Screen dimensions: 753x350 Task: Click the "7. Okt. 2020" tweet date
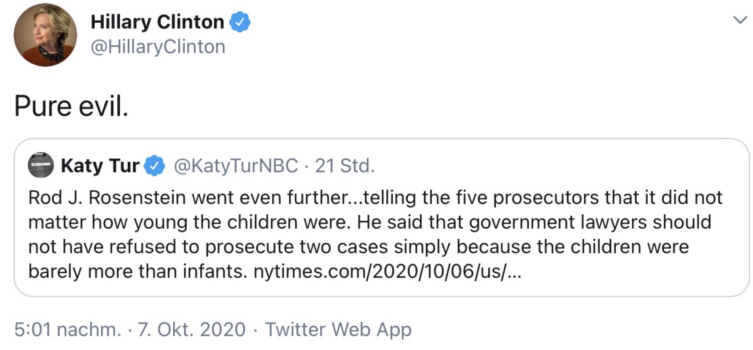coord(192,330)
